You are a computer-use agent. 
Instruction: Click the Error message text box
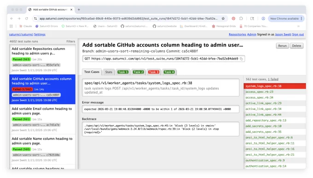(x=161, y=109)
